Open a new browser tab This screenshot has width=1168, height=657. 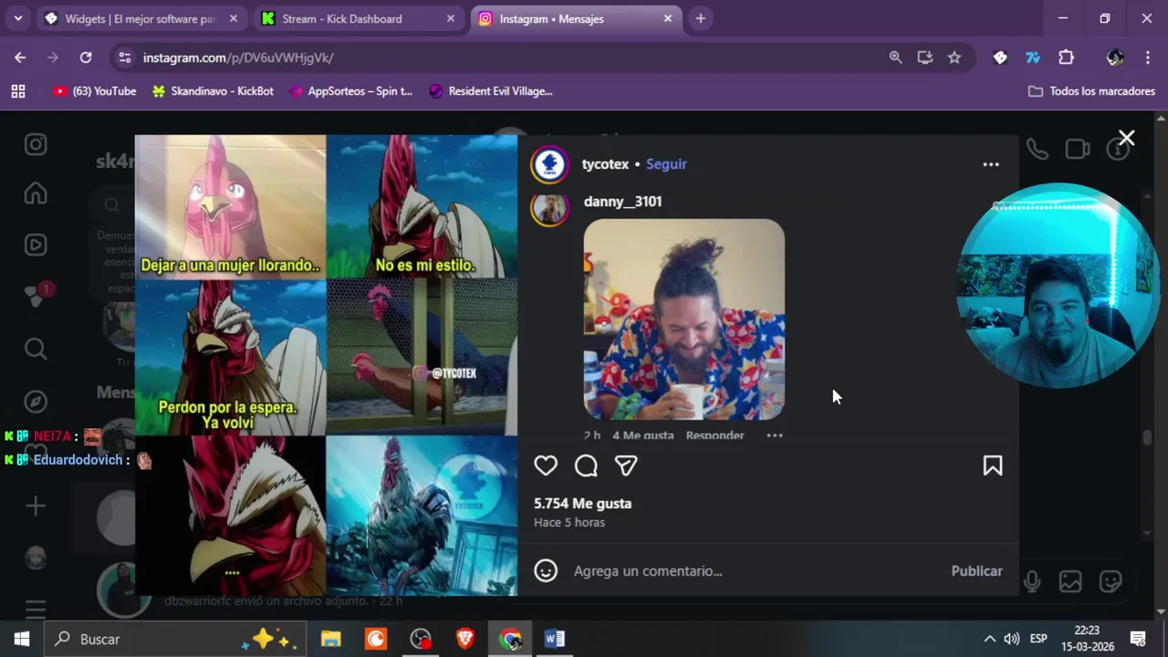click(x=700, y=18)
